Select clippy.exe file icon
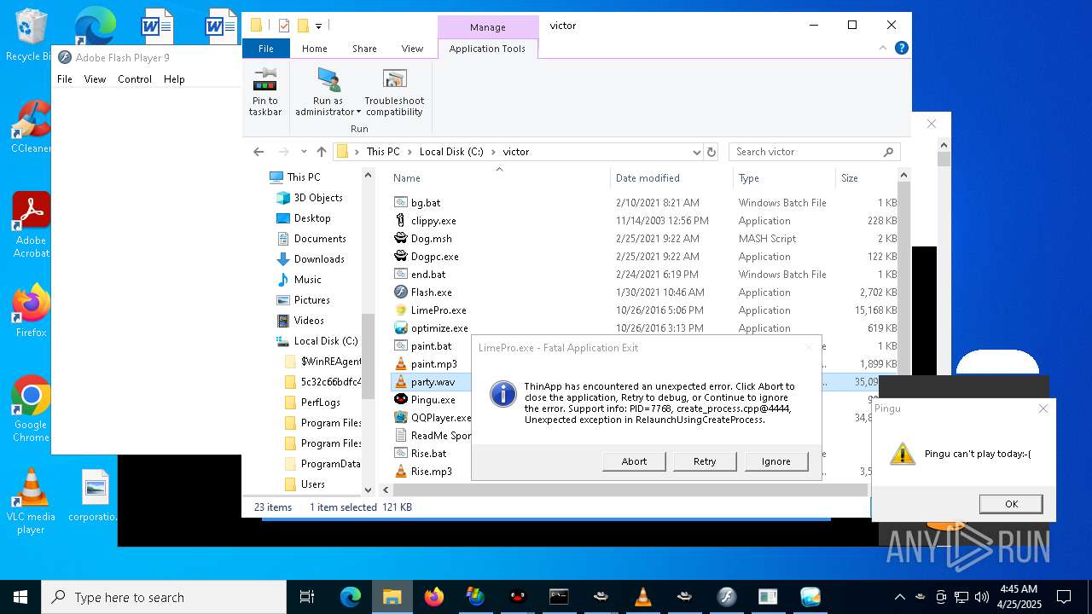1092x614 pixels. (x=401, y=221)
